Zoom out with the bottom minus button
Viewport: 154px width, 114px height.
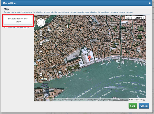[x=41, y=74]
